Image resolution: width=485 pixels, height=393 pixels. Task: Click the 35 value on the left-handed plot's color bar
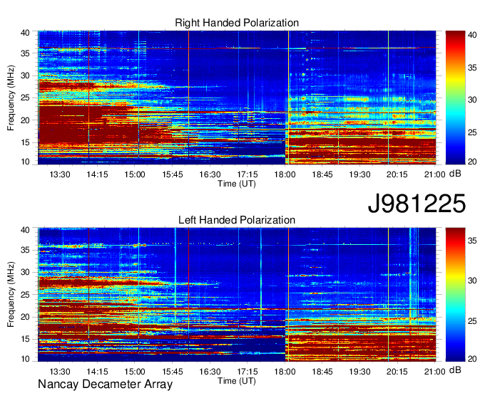472,241
